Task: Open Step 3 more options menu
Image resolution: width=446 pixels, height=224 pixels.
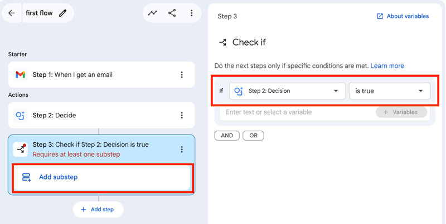Action: [x=182, y=150]
